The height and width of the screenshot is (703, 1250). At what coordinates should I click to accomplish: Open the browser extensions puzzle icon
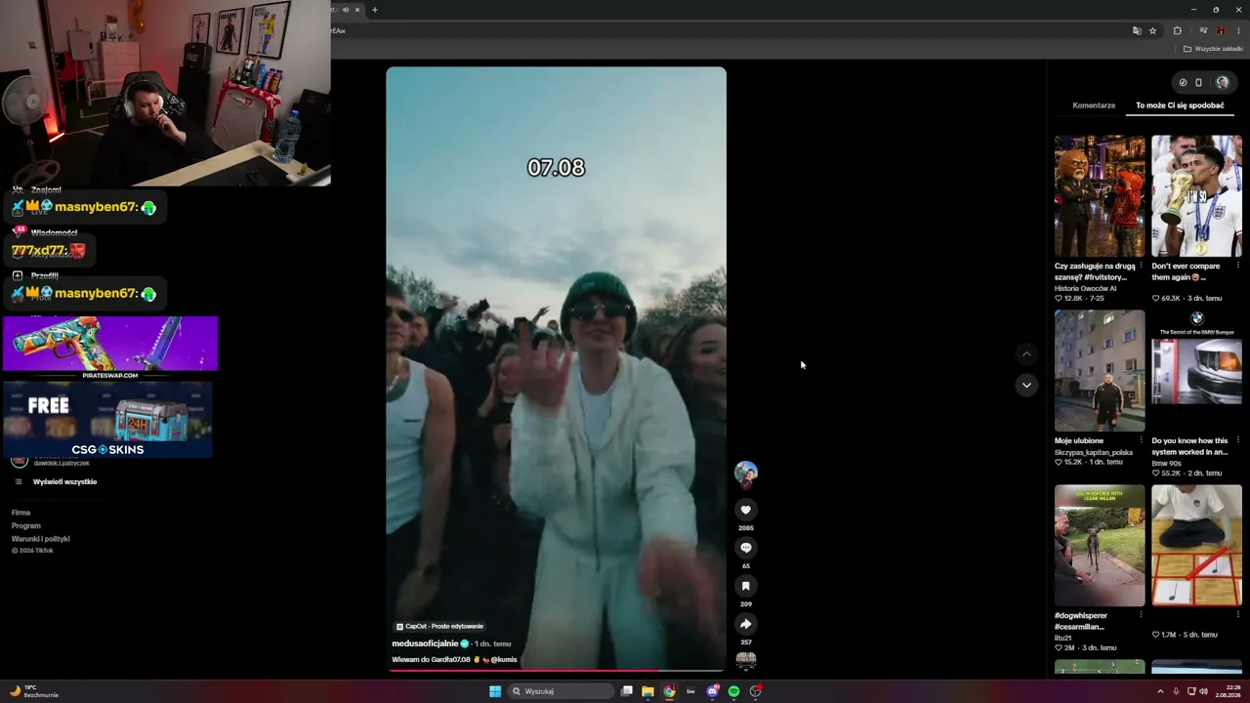pos(1177,31)
